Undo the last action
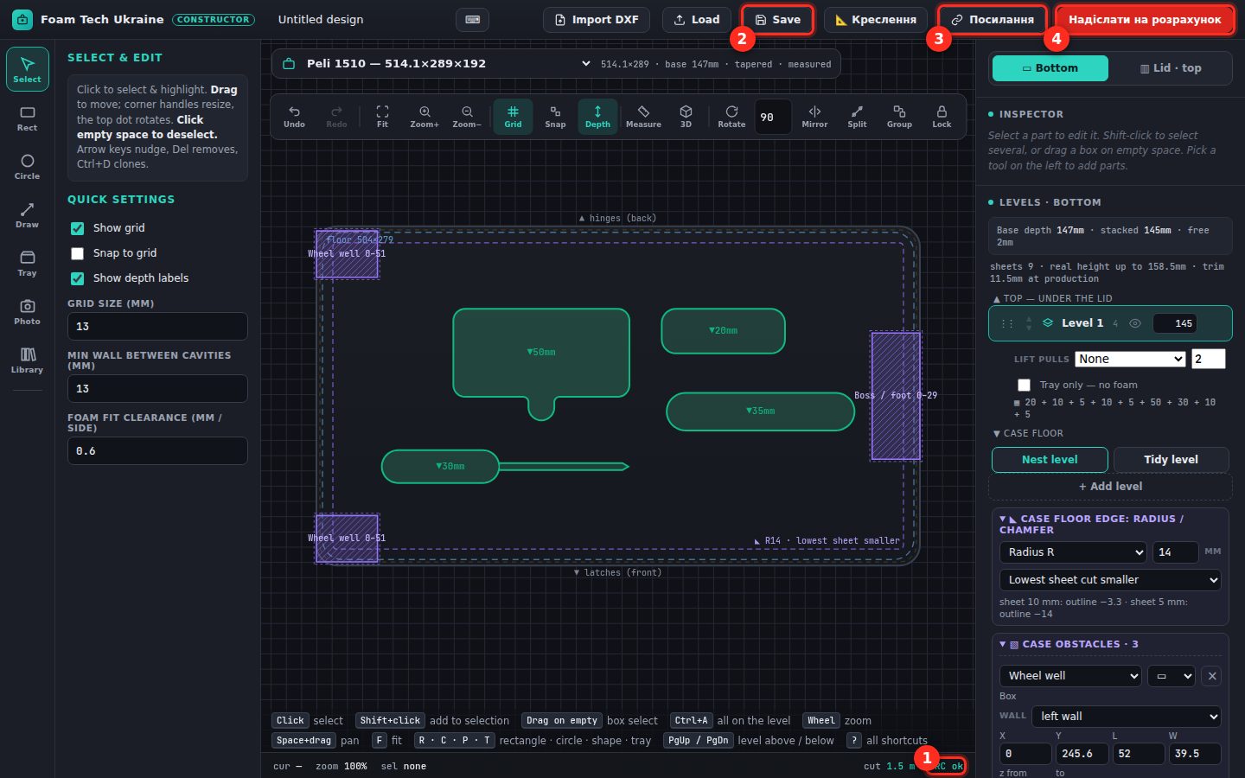1245x778 pixels. pos(294,117)
